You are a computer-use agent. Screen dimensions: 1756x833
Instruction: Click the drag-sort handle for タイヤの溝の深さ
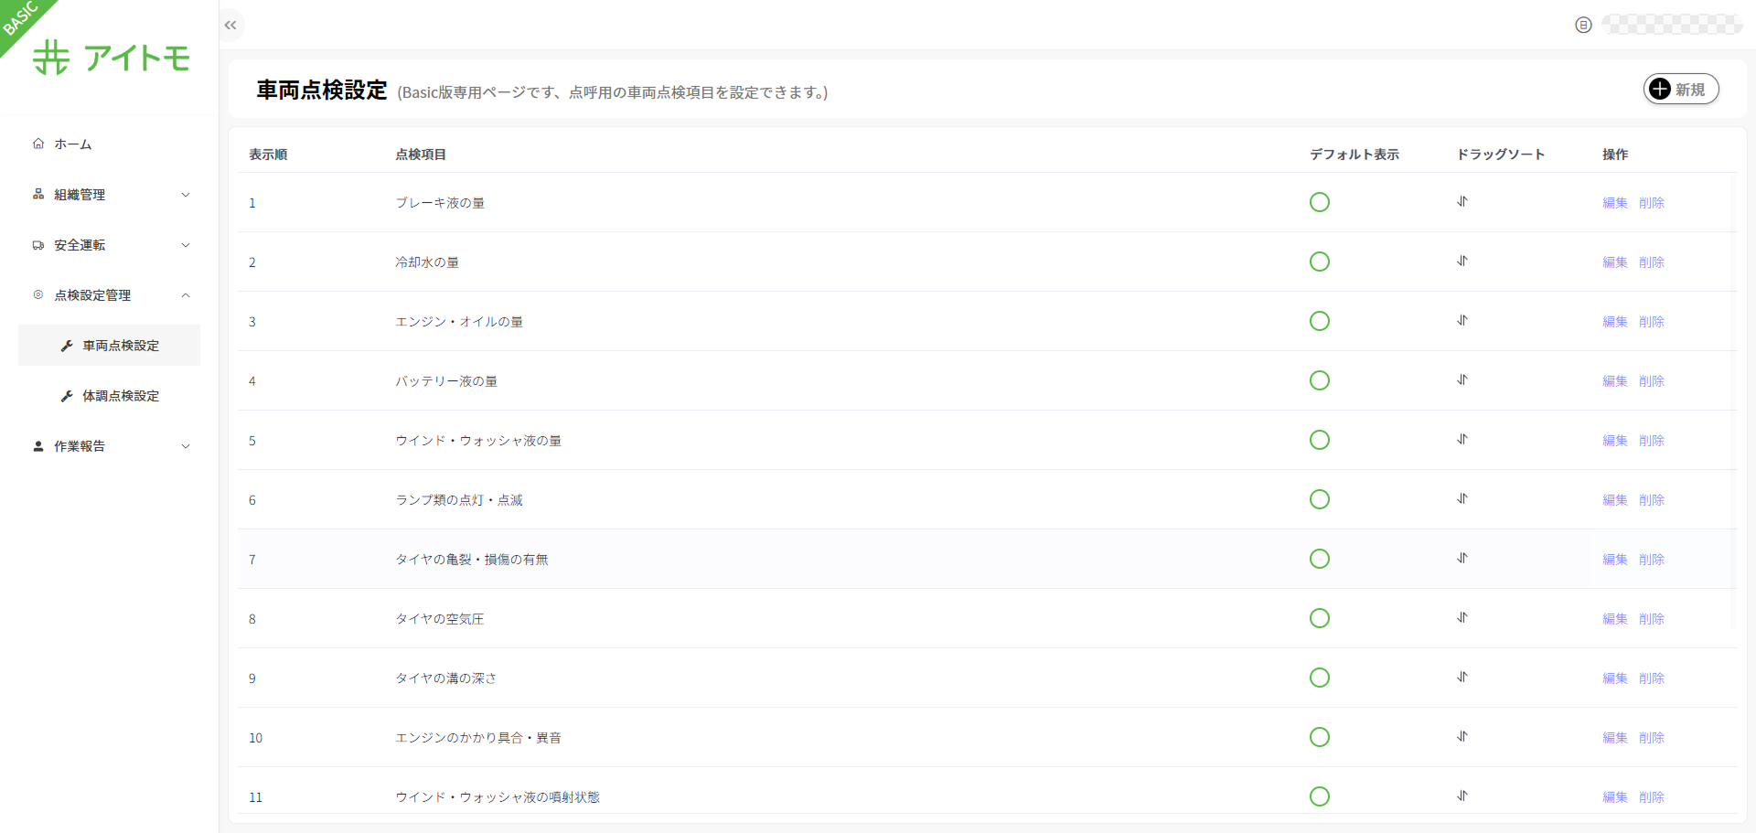coord(1462,678)
